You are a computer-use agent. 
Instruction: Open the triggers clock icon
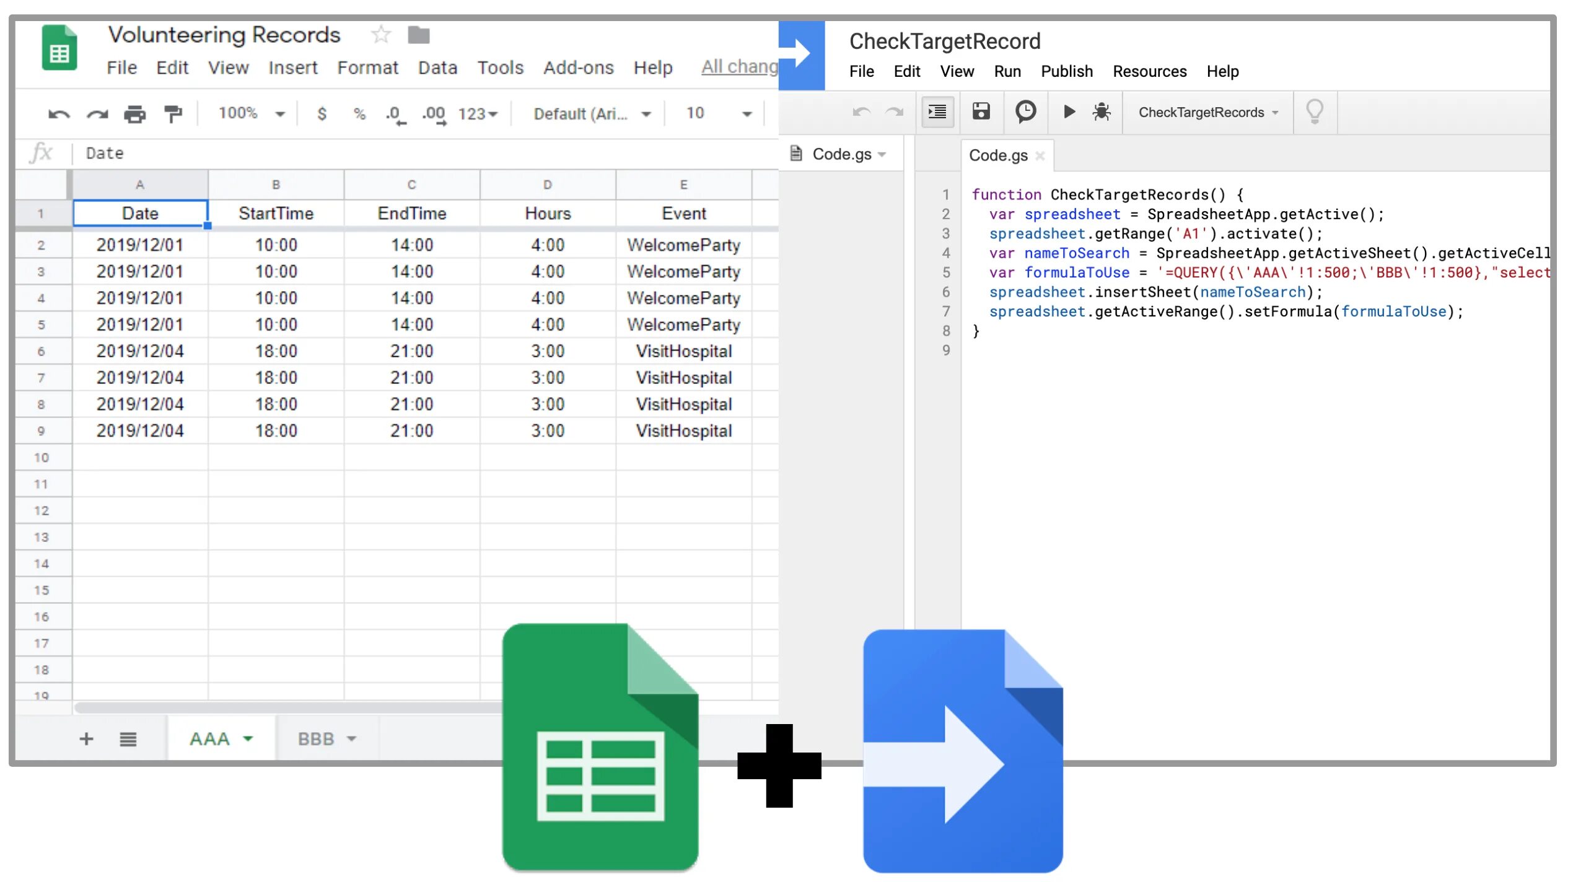1025,112
